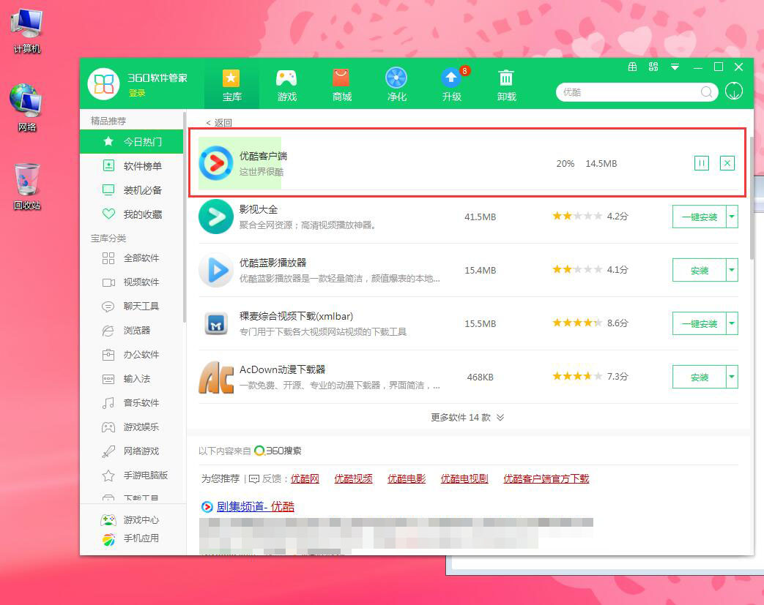
Task: Click the gift box icon in title bar
Action: point(632,67)
